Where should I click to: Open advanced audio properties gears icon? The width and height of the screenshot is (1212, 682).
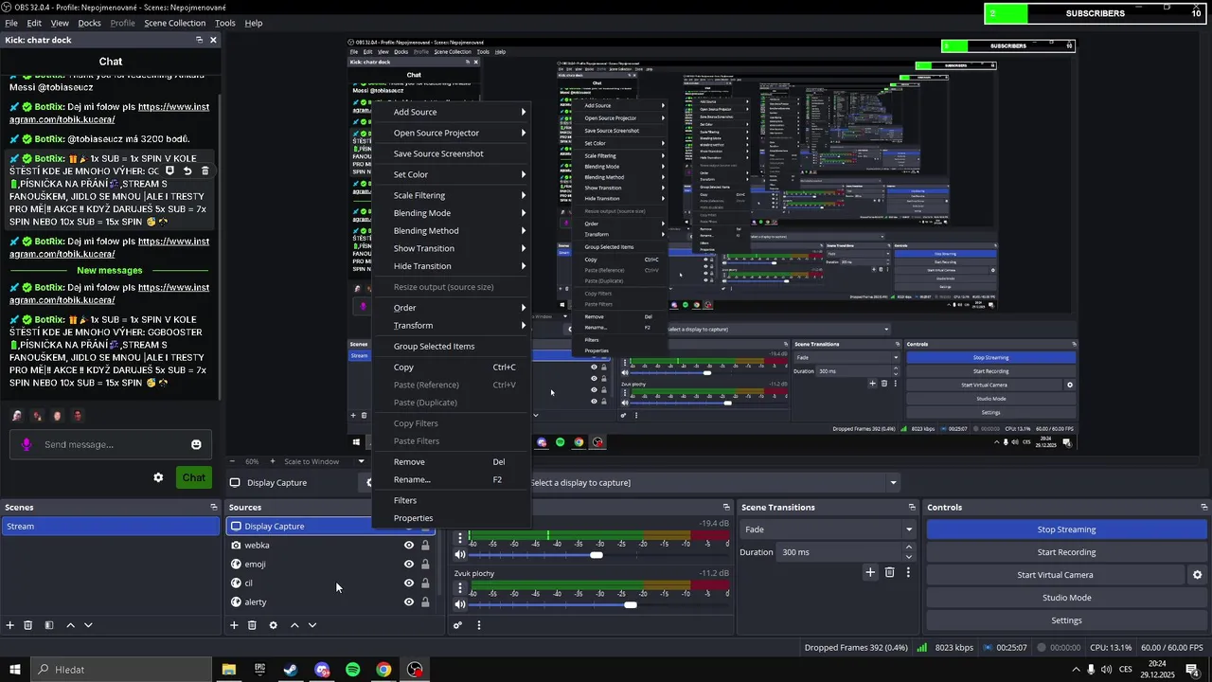point(458,625)
